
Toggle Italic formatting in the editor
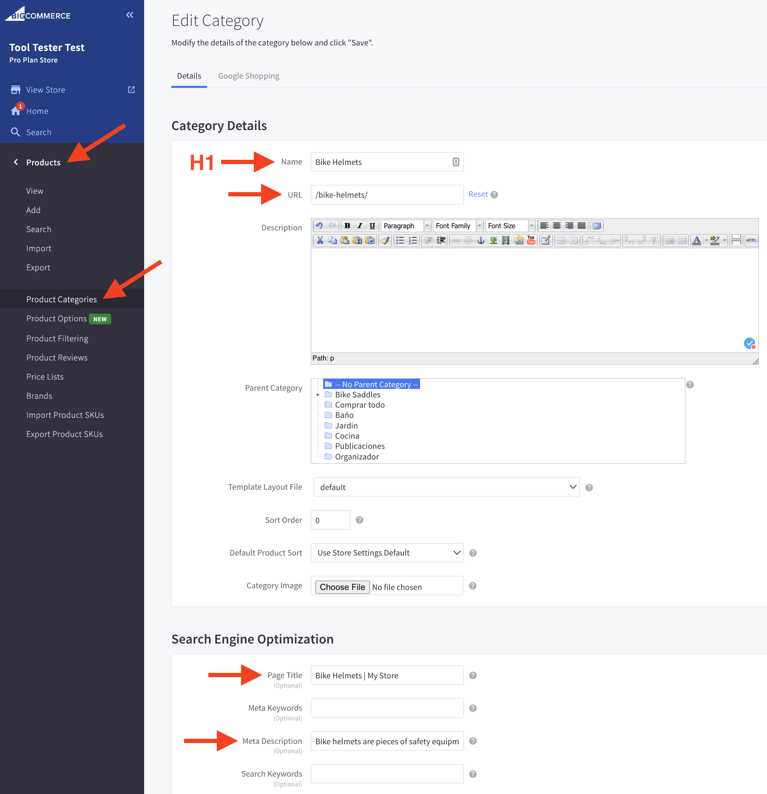click(360, 226)
